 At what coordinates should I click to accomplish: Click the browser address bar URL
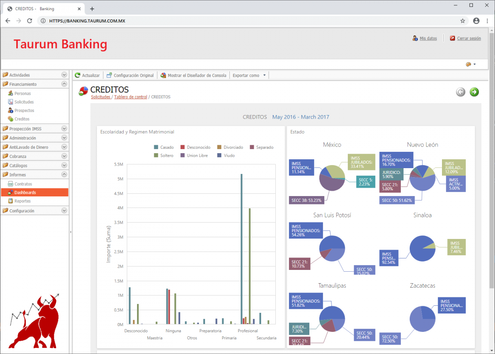(87, 21)
